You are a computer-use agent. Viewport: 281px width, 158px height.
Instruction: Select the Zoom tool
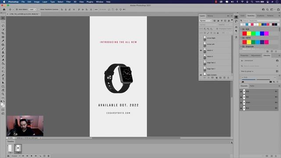point(3,94)
